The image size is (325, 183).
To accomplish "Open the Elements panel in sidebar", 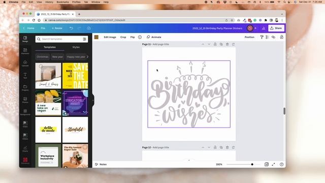I will pos(25,51).
